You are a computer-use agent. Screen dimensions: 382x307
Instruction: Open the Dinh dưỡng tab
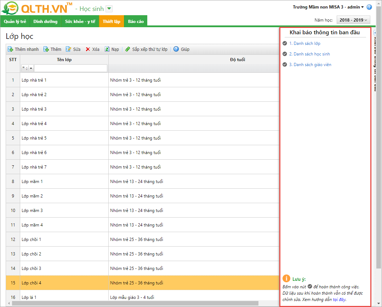tap(45, 22)
